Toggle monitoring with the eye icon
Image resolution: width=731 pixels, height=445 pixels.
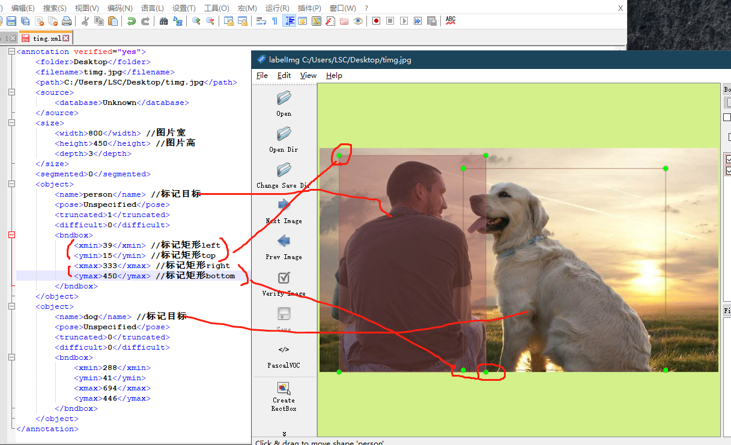[x=358, y=21]
